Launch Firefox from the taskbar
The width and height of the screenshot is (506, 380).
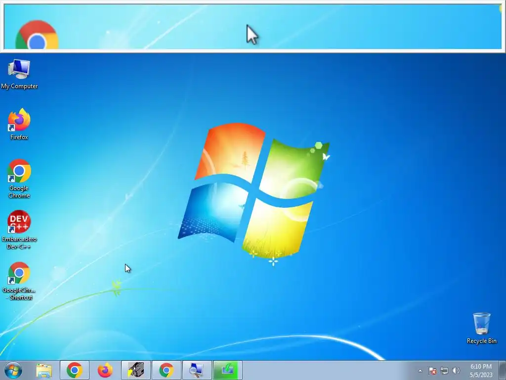pyautogui.click(x=105, y=370)
